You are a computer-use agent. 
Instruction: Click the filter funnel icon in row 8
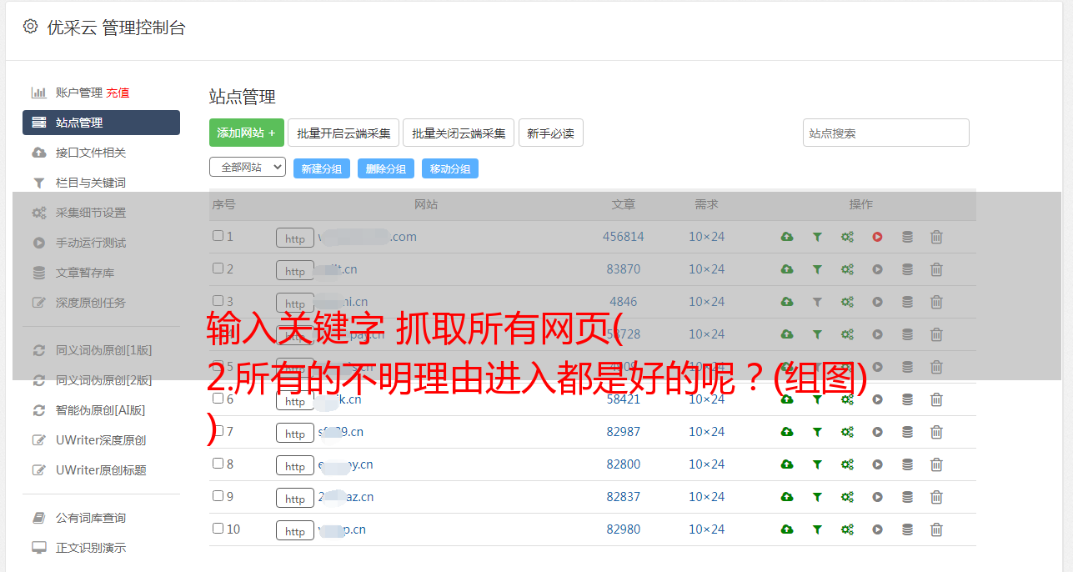point(817,464)
